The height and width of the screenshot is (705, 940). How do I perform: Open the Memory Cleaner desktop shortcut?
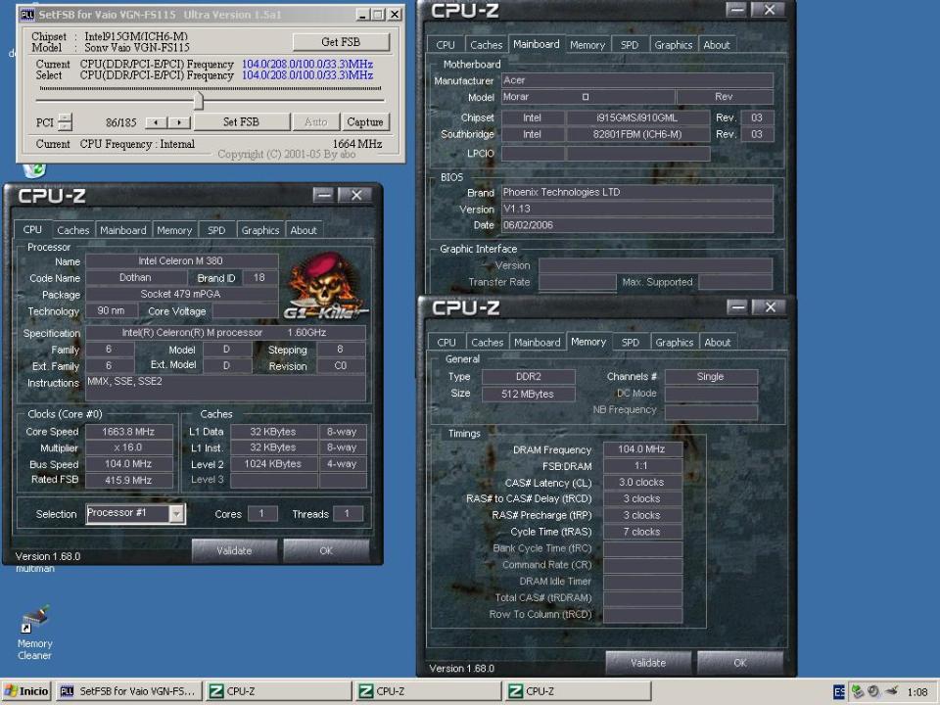(34, 634)
